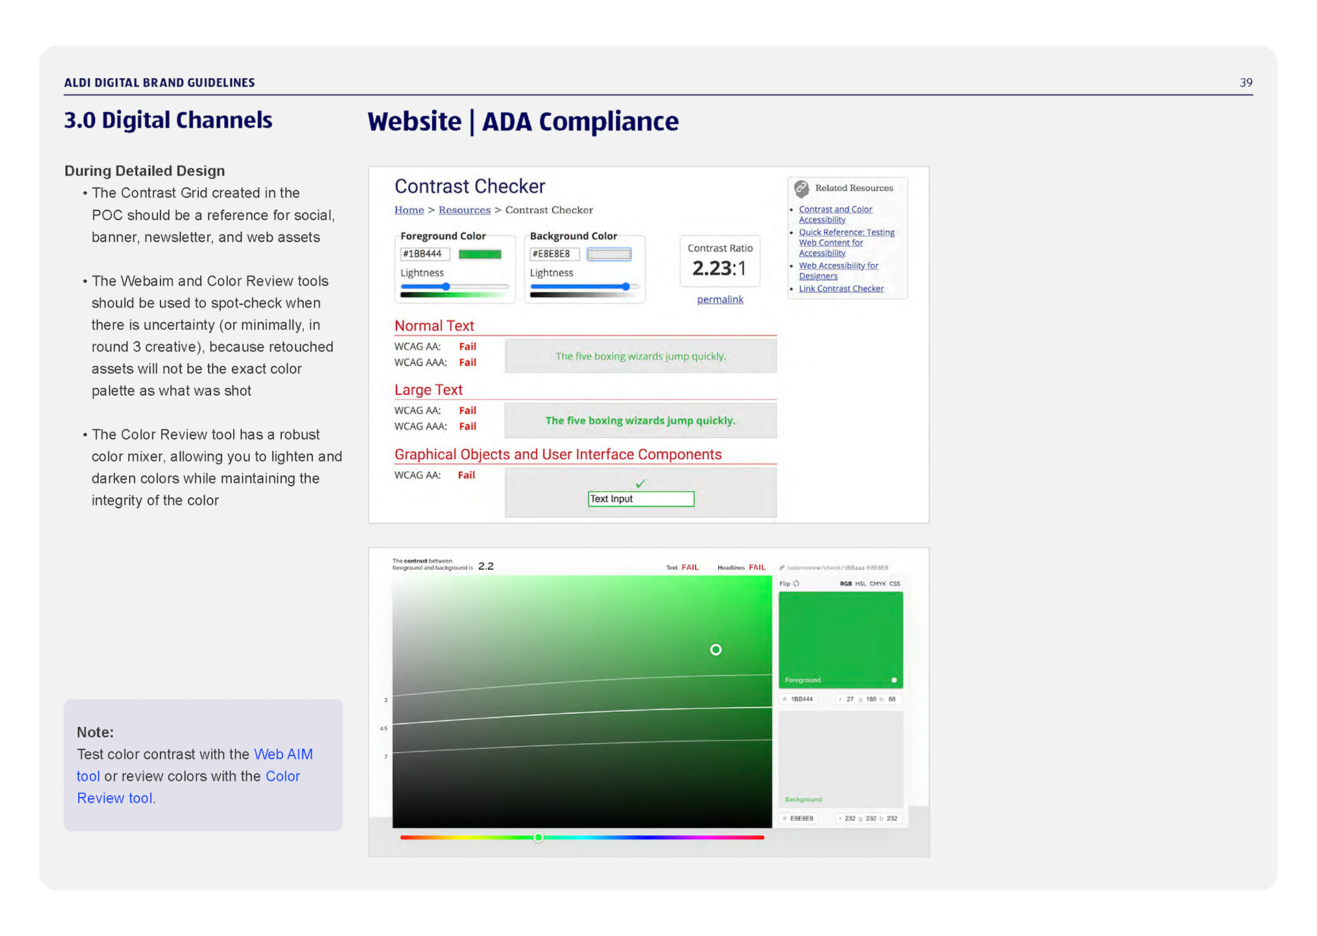Switch color mode to CMYK
The width and height of the screenshot is (1317, 936).
877,584
